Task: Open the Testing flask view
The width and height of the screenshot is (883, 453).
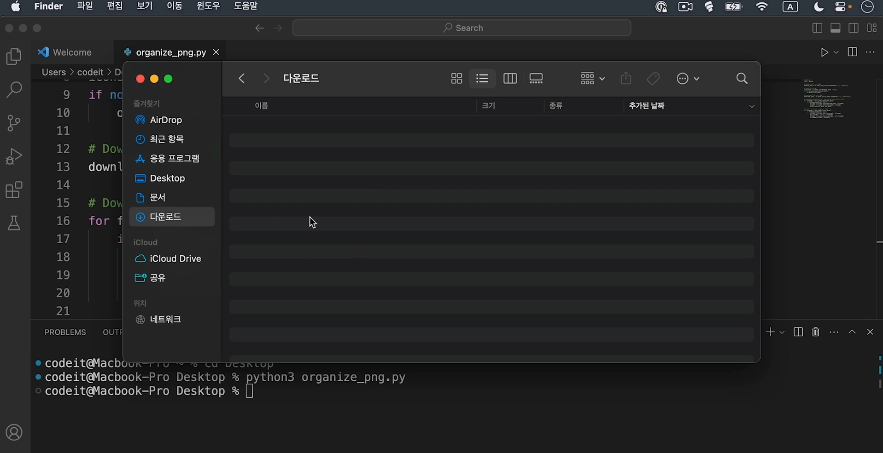Action: coord(14,224)
